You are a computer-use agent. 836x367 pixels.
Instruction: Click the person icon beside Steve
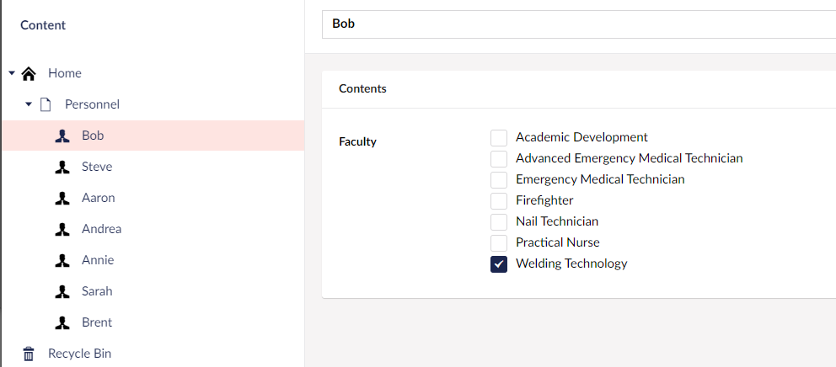click(62, 168)
